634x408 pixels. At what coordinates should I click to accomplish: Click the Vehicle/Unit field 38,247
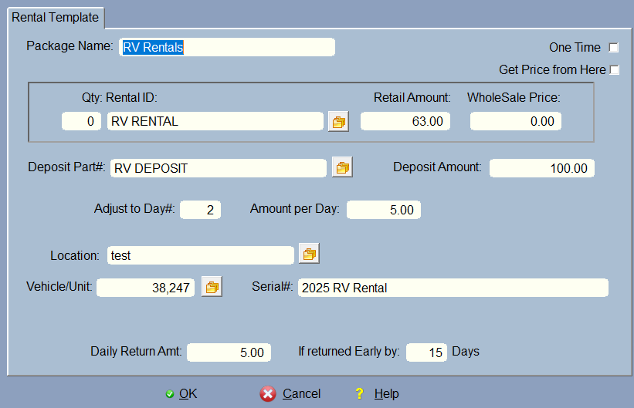click(145, 288)
